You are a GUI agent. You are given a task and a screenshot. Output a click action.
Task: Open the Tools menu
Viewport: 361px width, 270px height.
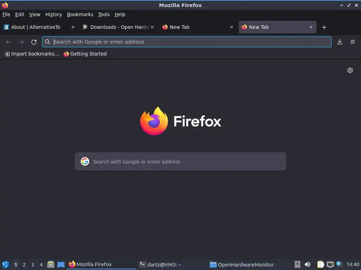[104, 14]
